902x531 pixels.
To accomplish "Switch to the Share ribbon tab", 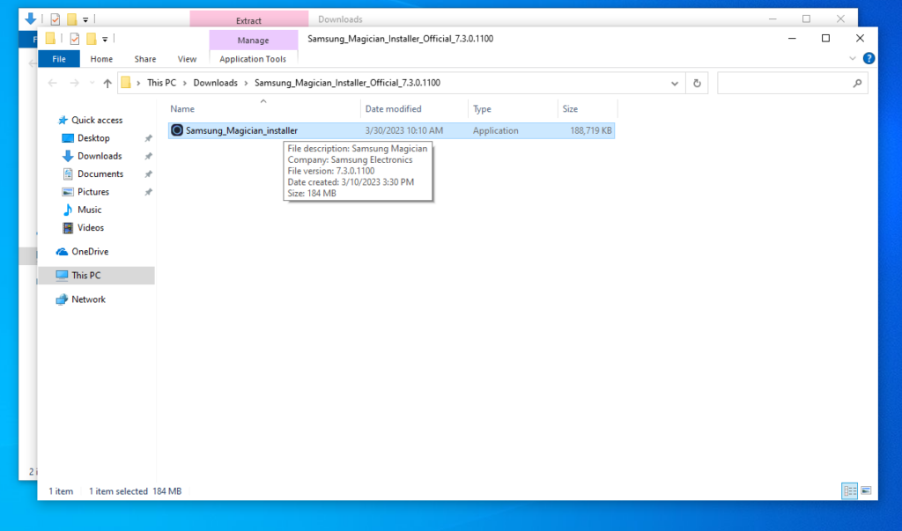I will [145, 59].
